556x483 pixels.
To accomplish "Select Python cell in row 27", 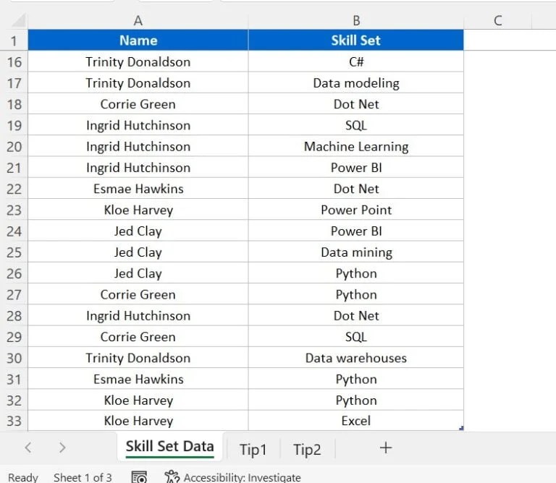I will point(356,294).
